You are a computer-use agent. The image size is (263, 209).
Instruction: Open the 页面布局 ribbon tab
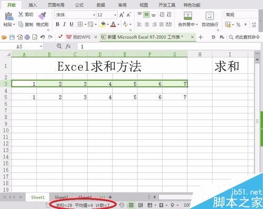pyautogui.click(x=56, y=5)
